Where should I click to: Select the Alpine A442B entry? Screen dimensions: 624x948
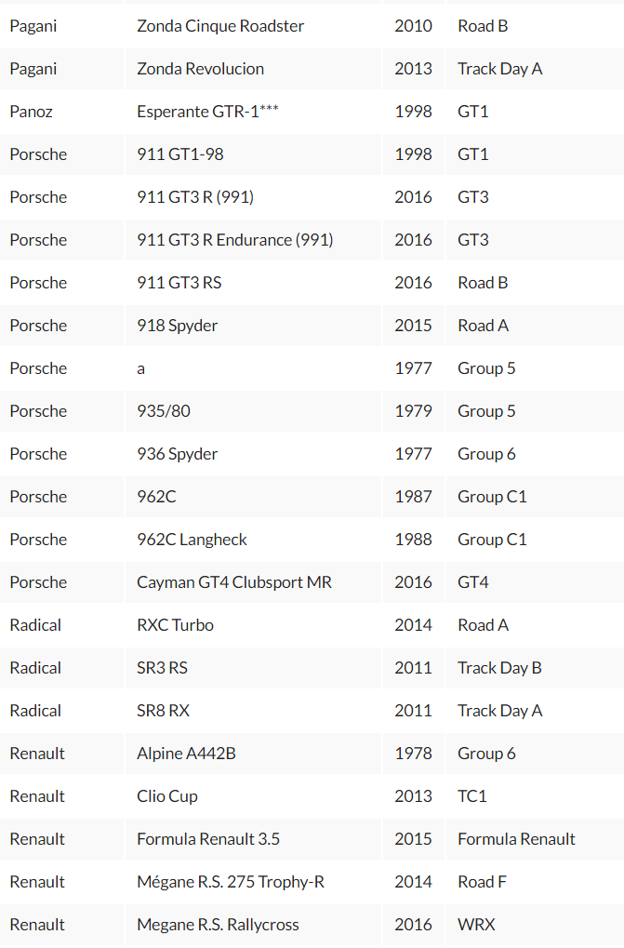pyautogui.click(x=254, y=754)
